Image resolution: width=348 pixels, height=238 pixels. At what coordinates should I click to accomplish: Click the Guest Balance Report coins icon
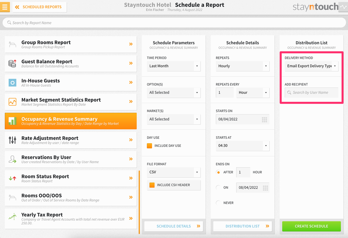[x=12, y=64]
